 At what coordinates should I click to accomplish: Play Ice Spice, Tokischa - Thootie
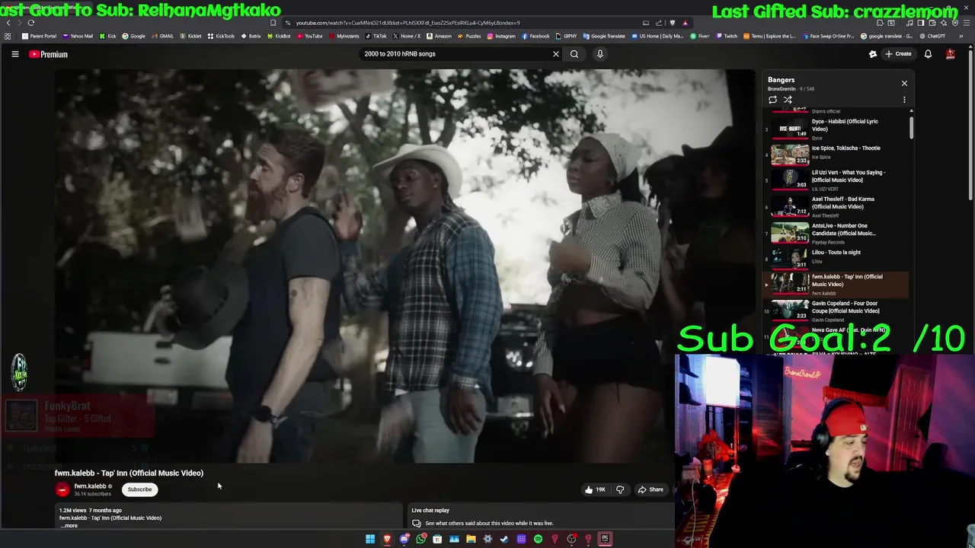(836, 154)
